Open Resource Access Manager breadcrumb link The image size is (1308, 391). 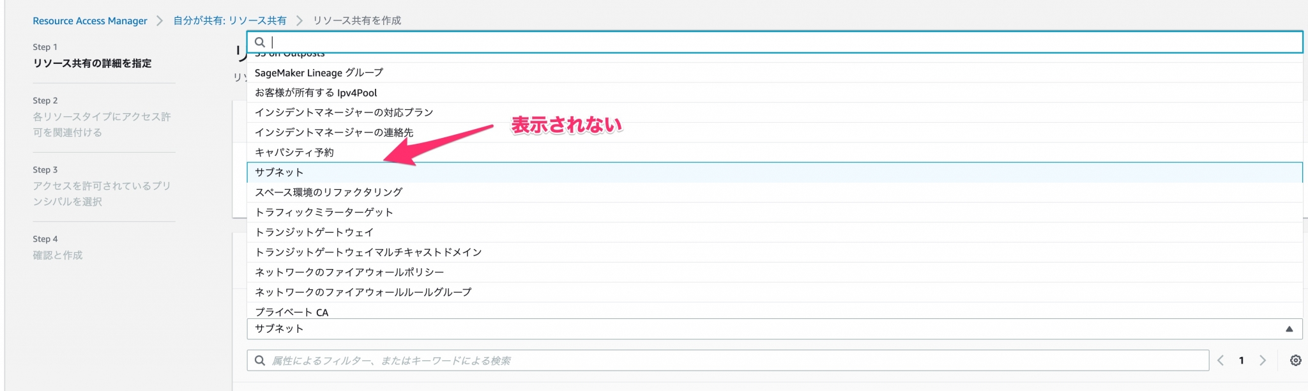coord(90,20)
